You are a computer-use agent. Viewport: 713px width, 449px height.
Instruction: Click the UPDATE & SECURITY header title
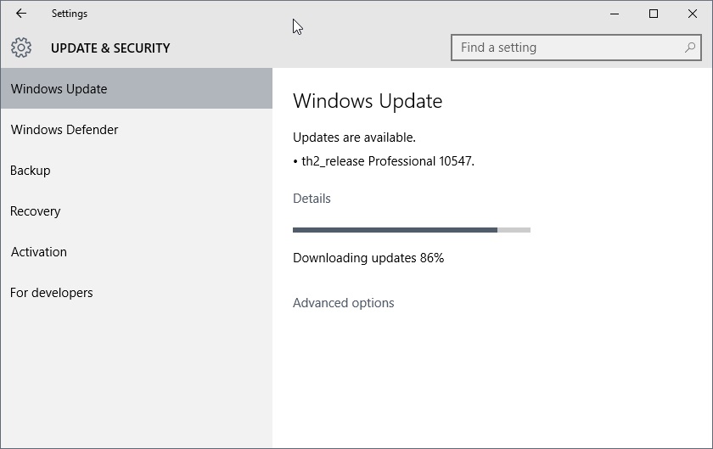tap(110, 48)
